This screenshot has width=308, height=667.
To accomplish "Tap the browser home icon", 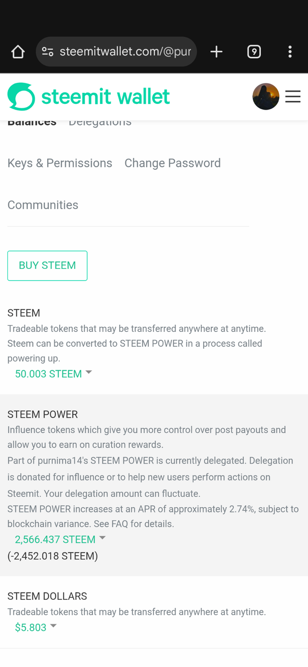I will click(18, 52).
